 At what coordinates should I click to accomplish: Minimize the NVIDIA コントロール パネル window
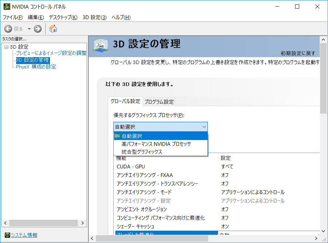[277, 7]
